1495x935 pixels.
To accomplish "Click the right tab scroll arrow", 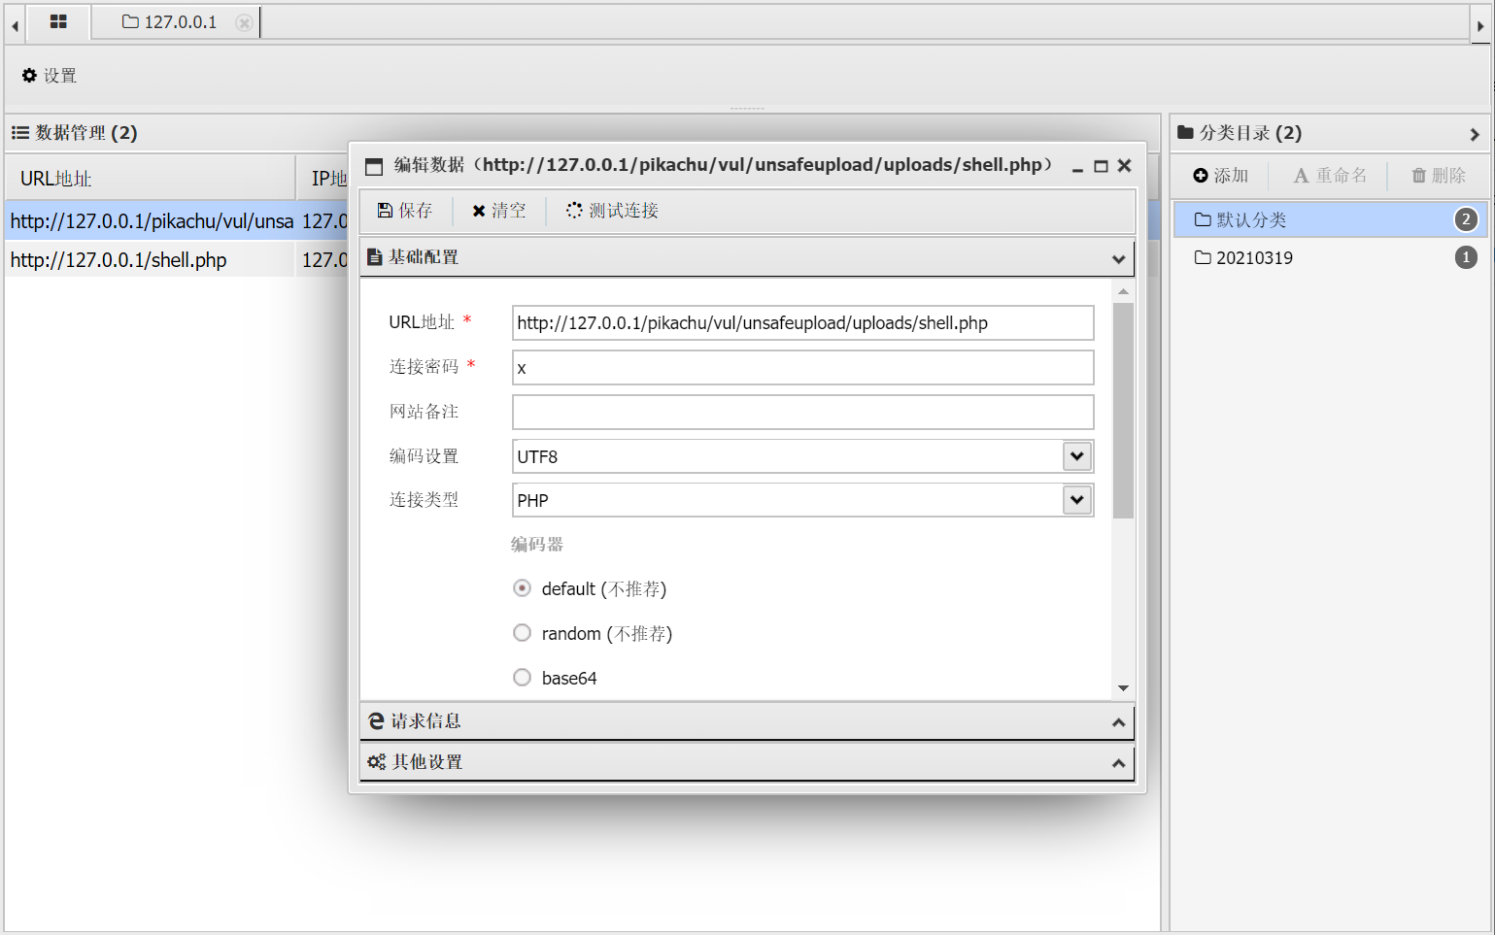I will [x=1480, y=26].
